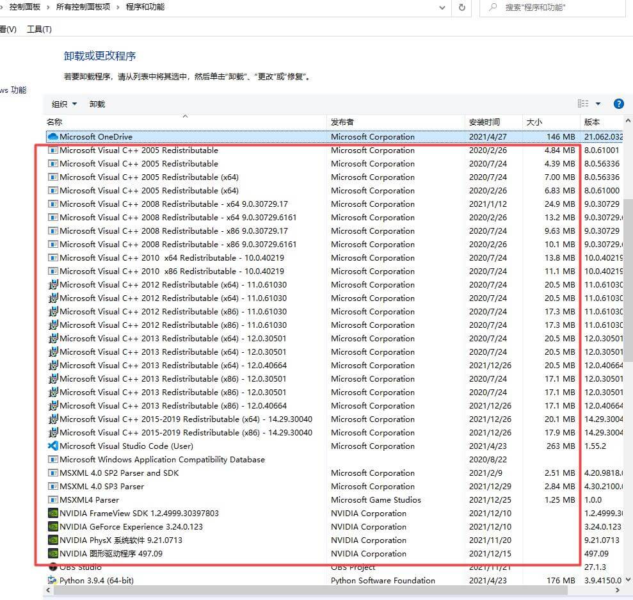Image resolution: width=633 pixels, height=600 pixels.
Task: Click the scroll up arrow of list
Action: point(628,121)
